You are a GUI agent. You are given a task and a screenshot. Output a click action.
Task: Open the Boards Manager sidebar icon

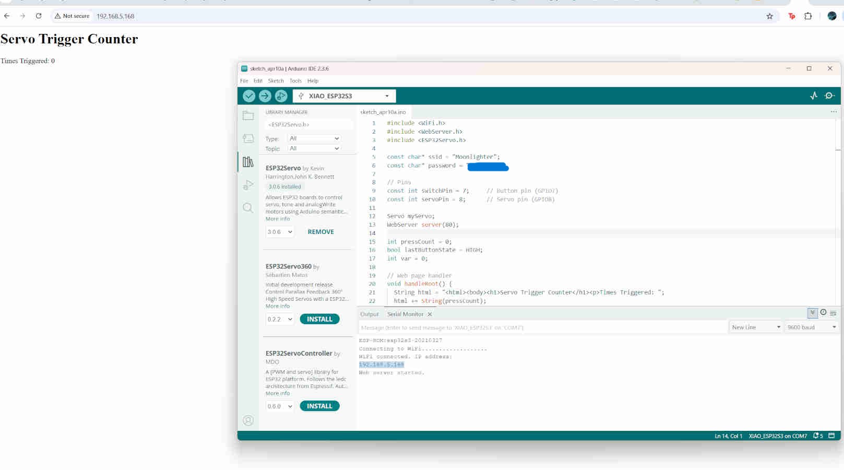pos(248,138)
